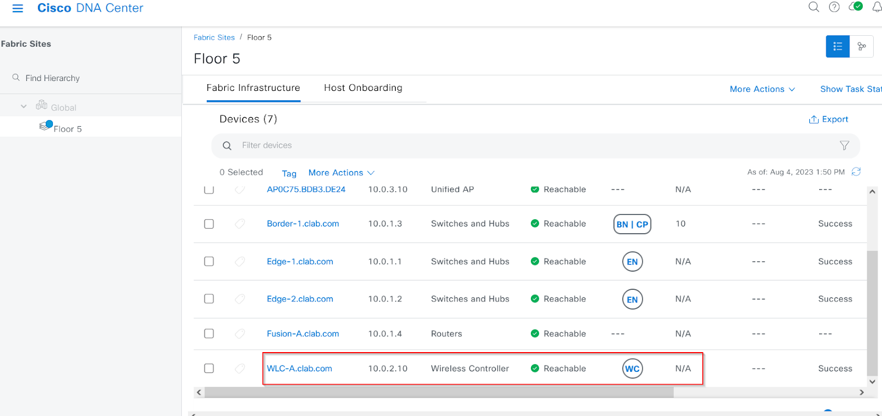
Task: Switch to the Fabric Infrastructure tab
Action: coord(253,88)
